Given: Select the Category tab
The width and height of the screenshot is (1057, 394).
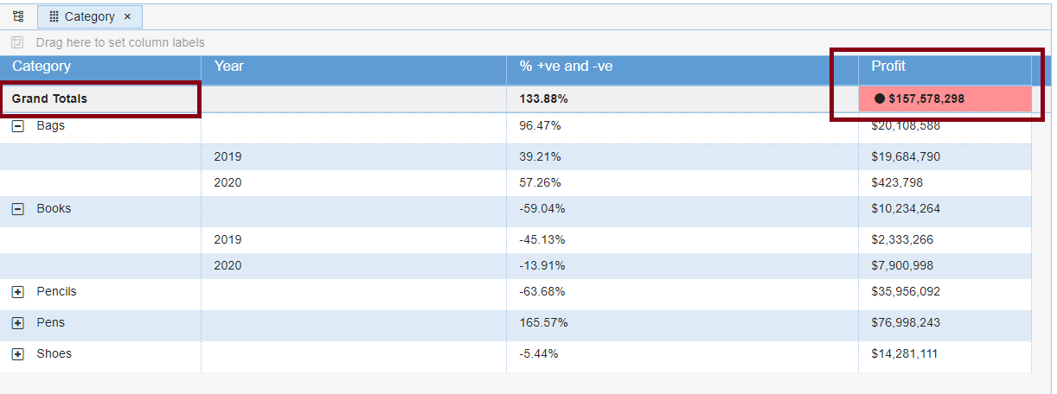Looking at the screenshot, I should pos(89,16).
